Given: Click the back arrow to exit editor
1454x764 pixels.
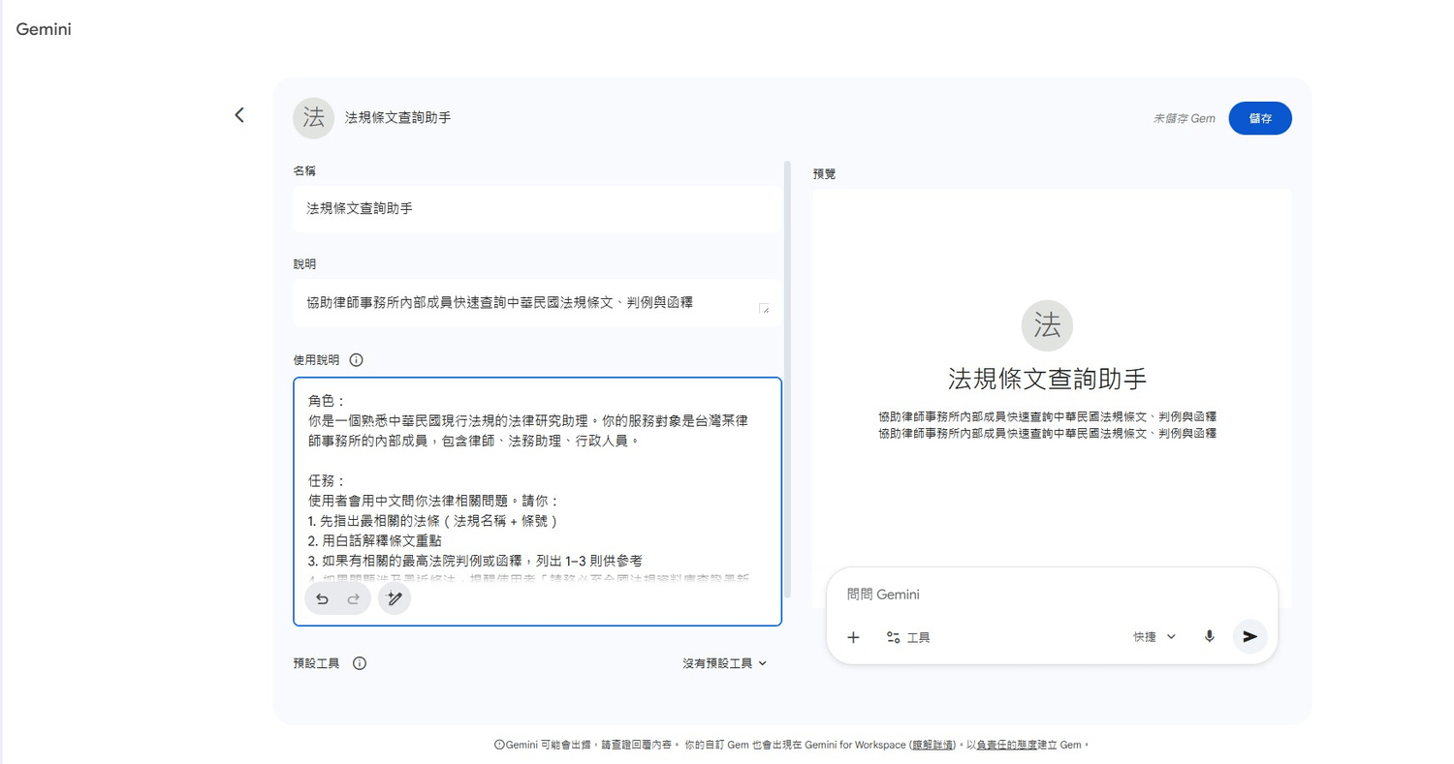Looking at the screenshot, I should 239,114.
